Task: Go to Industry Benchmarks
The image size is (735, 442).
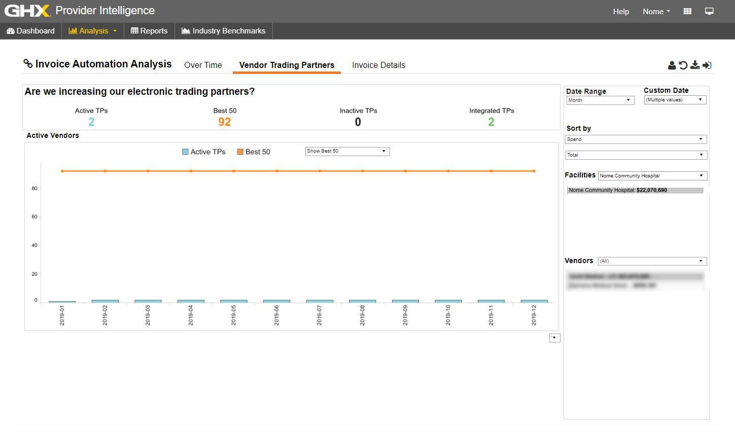Action: [224, 31]
